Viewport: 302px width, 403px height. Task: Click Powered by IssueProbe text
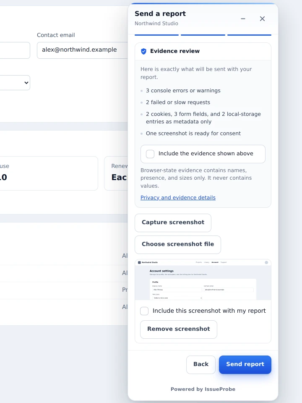[203, 389]
